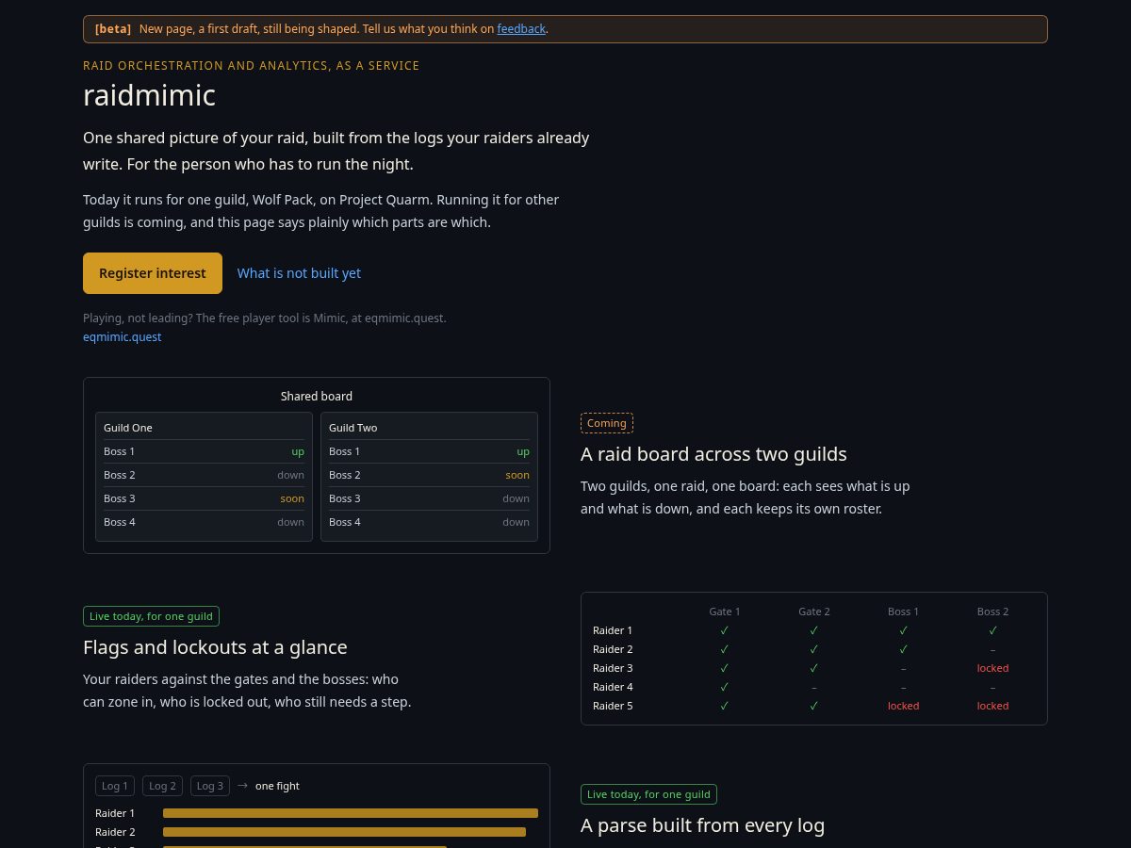Click Raider 5 Boss 1 'locked' cell
1131x848 pixels.
pos(903,706)
